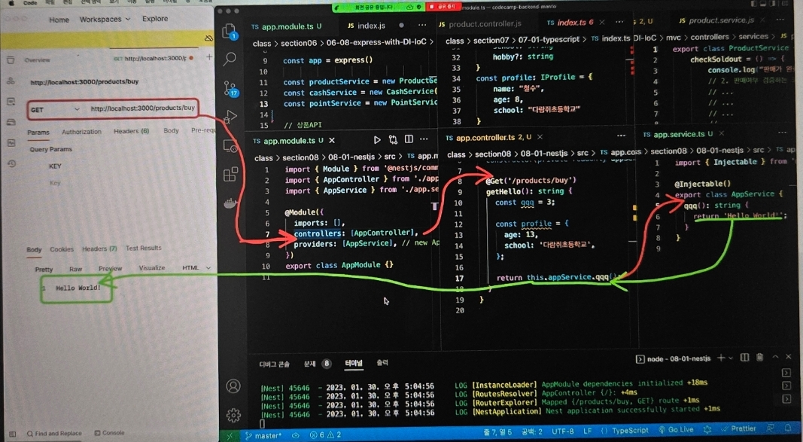Open the Cookies response tab
The width and height of the screenshot is (803, 442).
(62, 249)
